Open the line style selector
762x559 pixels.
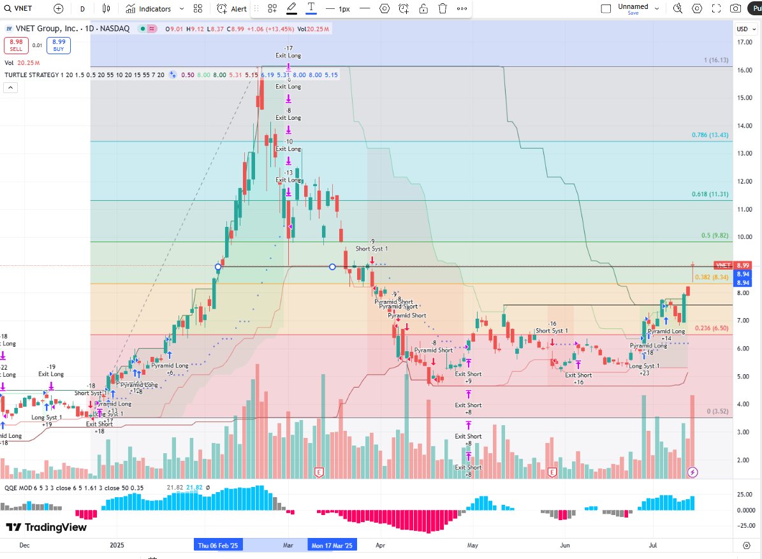365,9
